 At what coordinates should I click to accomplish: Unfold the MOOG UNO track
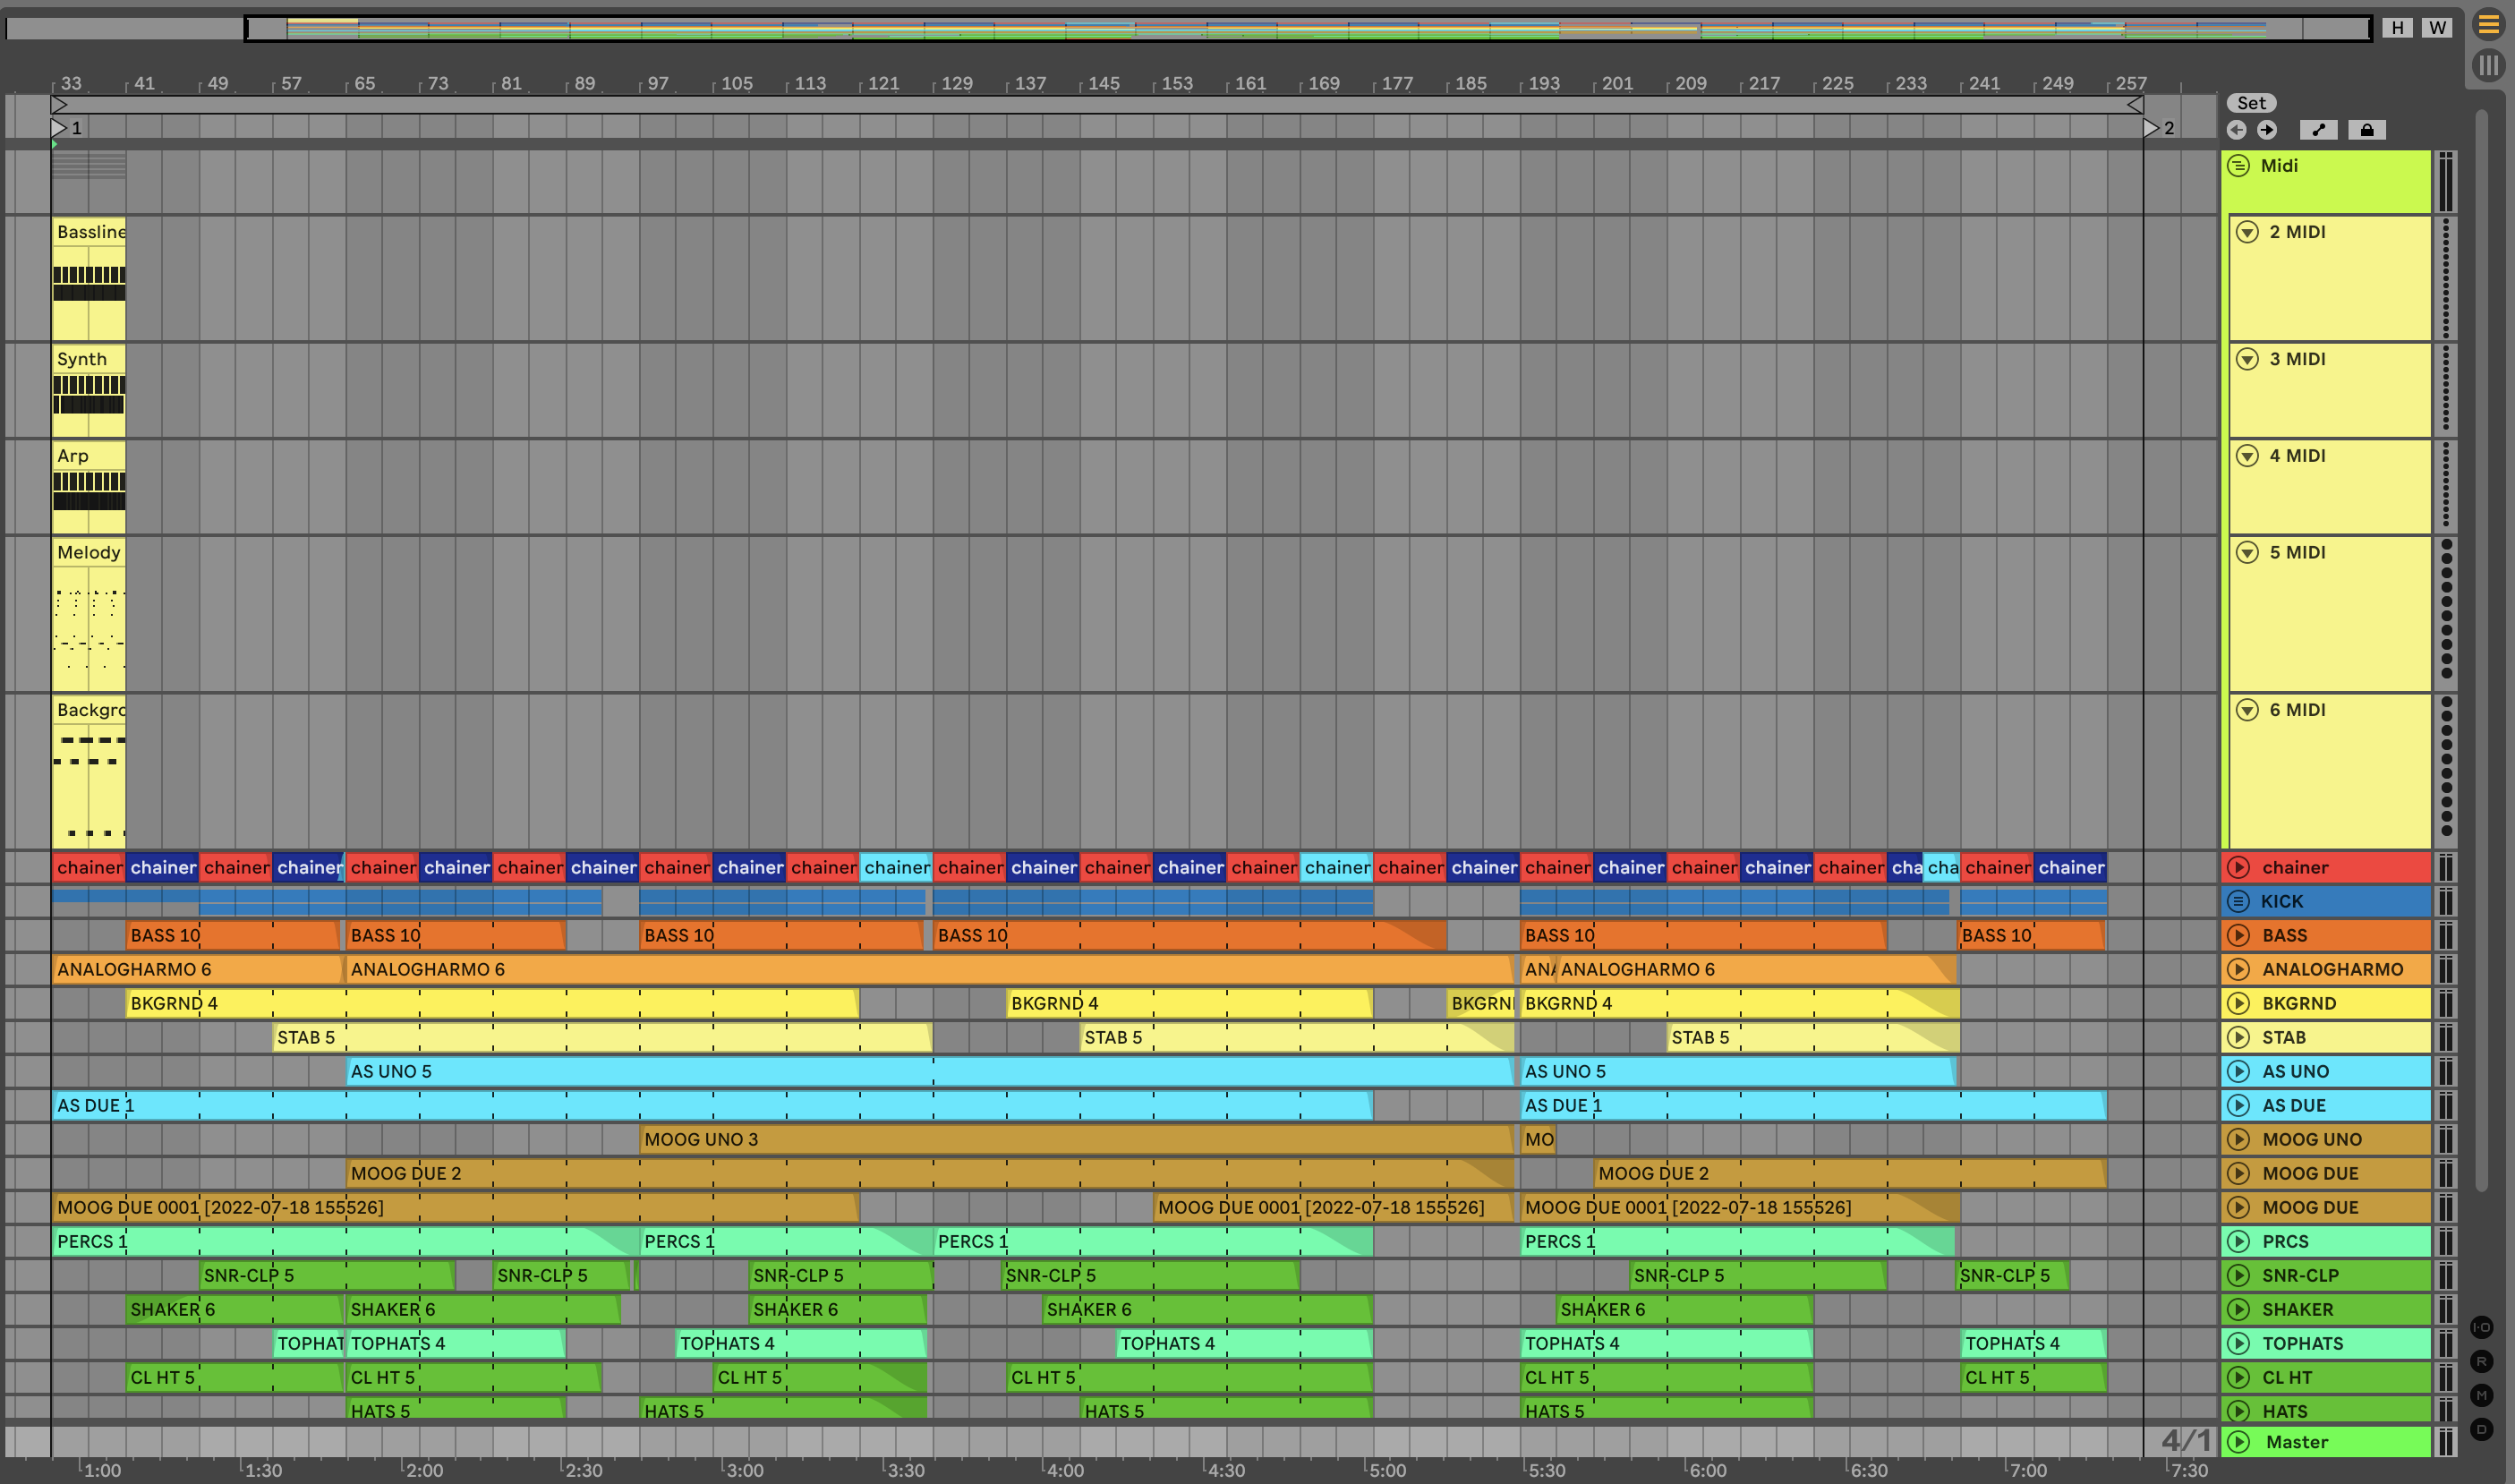click(x=2239, y=1140)
